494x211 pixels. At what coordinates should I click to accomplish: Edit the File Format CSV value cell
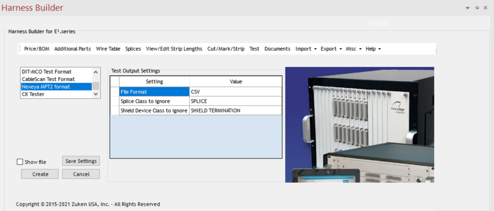point(235,92)
